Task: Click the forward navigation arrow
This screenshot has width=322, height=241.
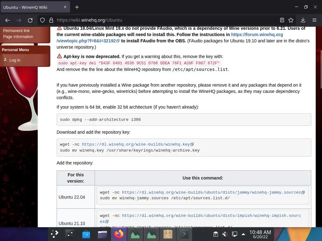Action: coord(19,20)
